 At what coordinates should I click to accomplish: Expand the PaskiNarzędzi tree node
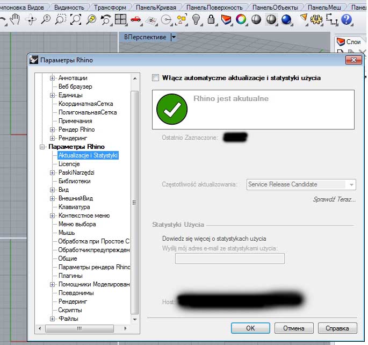(52, 172)
